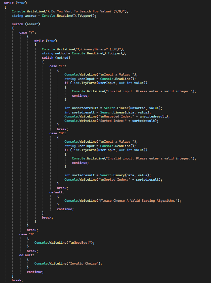Viewport: 211px width, 283px height.
Task: Click the case "Y" label
Action: (x=28, y=32)
